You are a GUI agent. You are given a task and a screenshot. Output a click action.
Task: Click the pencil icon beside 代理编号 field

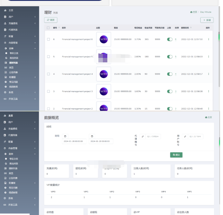click(143, 137)
